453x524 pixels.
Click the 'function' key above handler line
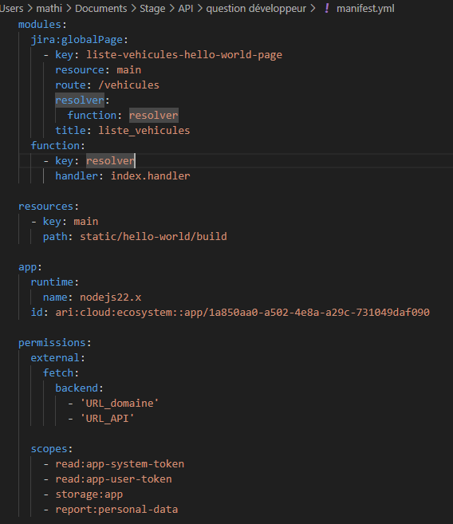pyautogui.click(x=55, y=146)
